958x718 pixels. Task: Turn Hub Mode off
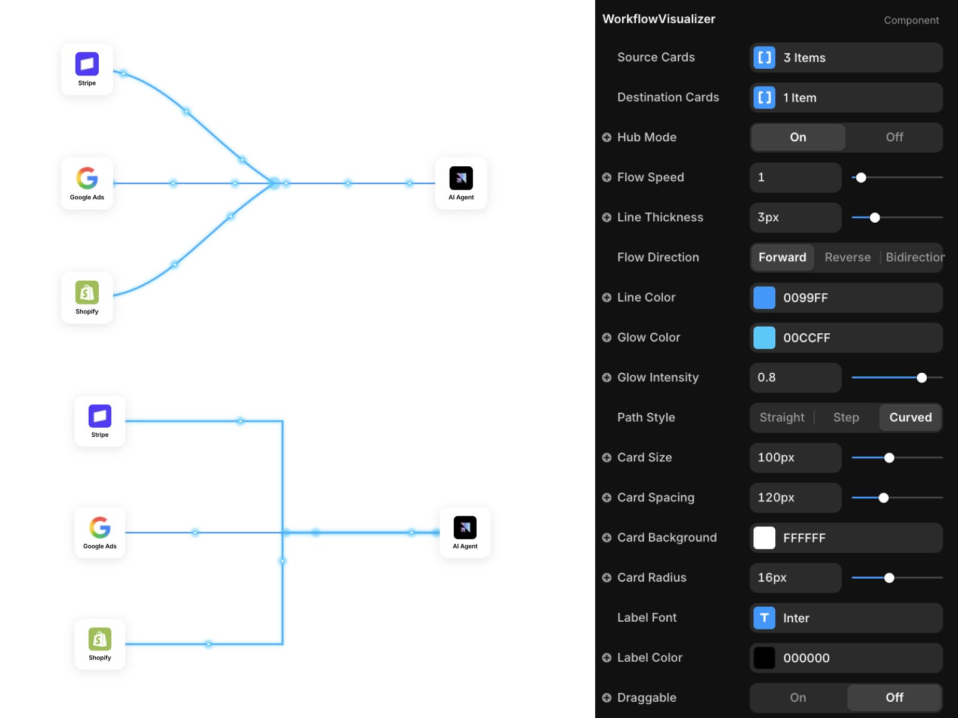[894, 138]
